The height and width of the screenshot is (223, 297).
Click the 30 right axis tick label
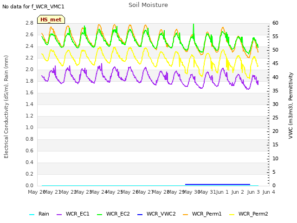(x=275, y=104)
